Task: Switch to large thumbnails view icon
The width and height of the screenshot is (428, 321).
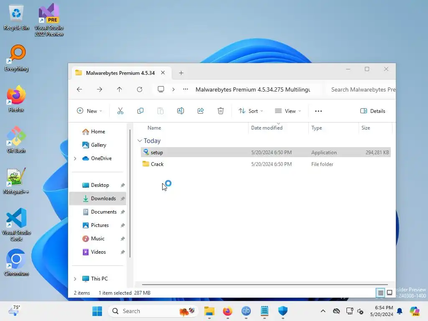Action: (390, 293)
